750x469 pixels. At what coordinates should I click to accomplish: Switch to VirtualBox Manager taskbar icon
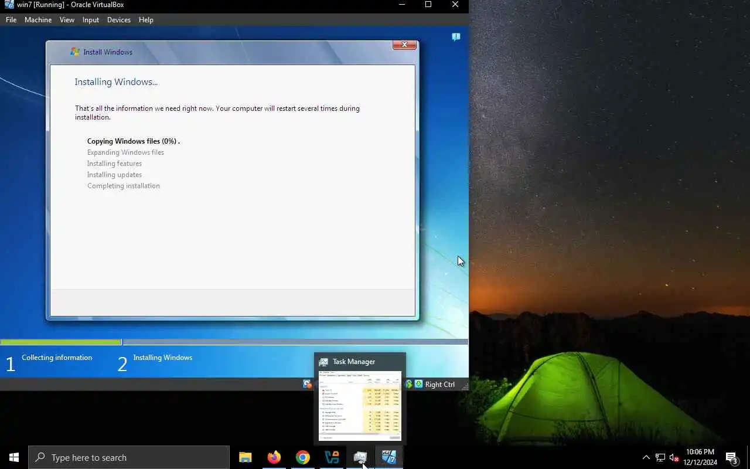coord(332,457)
